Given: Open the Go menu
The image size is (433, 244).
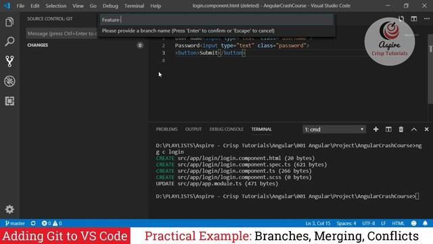Looking at the screenshot, I should click(x=93, y=6).
